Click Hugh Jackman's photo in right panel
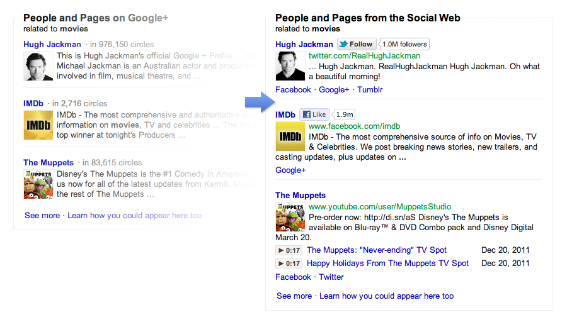This screenshot has height=327, width=567. click(x=290, y=66)
